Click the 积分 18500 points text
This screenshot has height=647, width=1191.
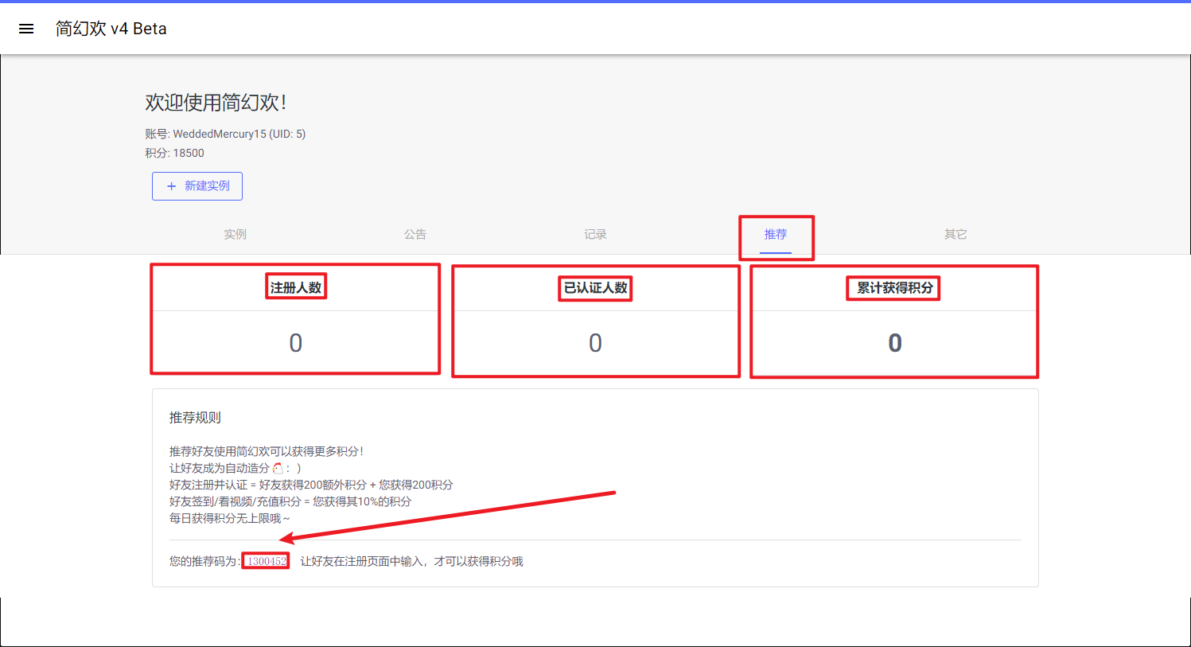pos(174,153)
